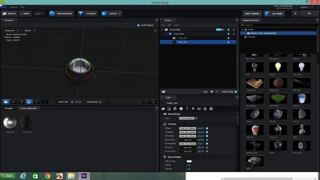
Task: Click the Extrude button
Action: (87, 13)
